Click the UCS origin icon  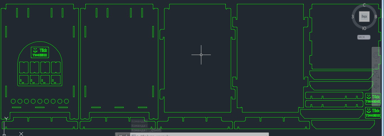(x=4, y=135)
